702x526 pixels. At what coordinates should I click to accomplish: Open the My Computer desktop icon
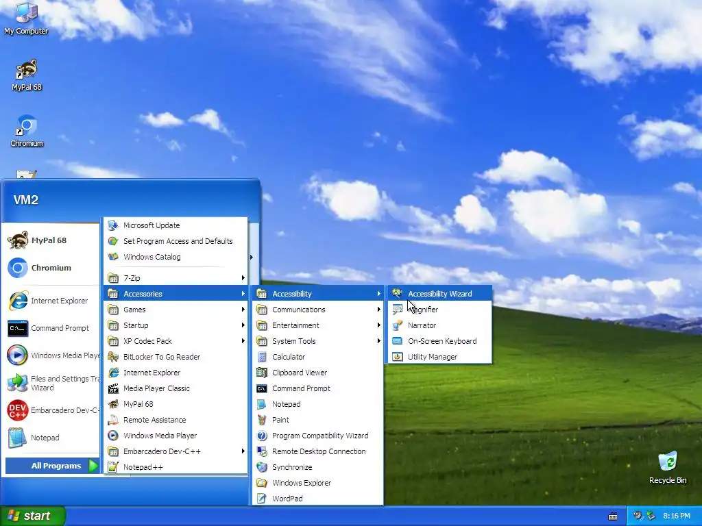(x=27, y=18)
